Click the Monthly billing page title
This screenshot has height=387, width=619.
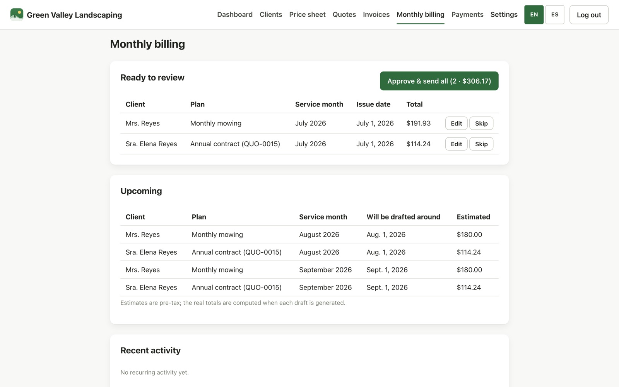point(147,44)
